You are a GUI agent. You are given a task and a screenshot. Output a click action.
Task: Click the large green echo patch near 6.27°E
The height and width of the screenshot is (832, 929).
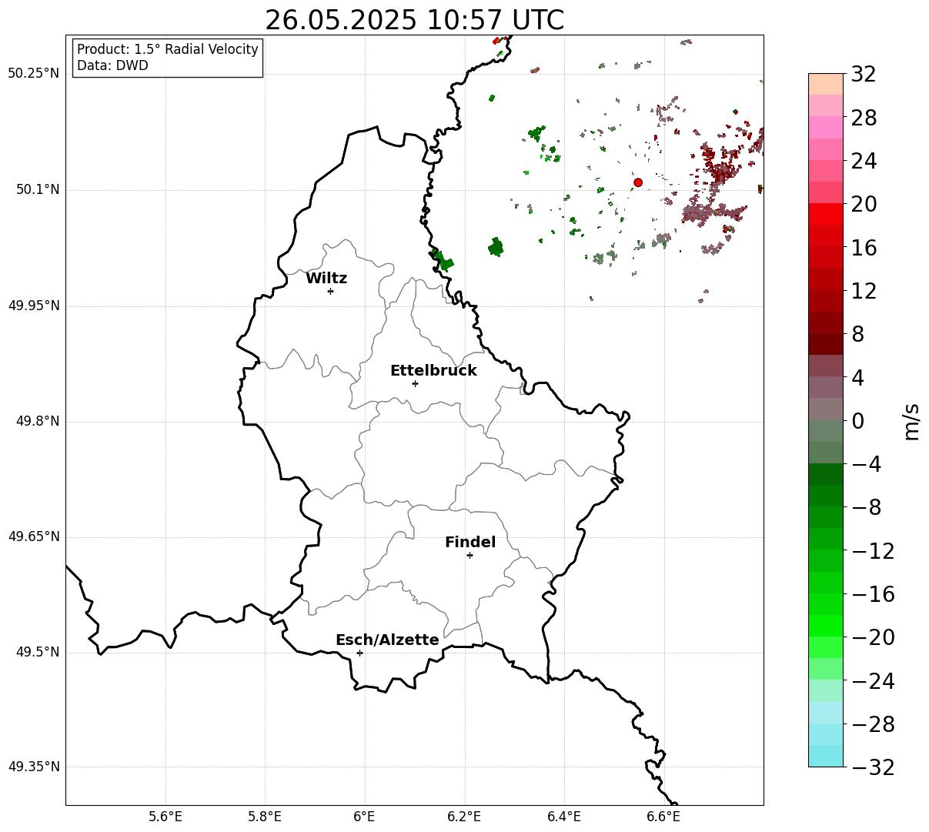[496, 247]
